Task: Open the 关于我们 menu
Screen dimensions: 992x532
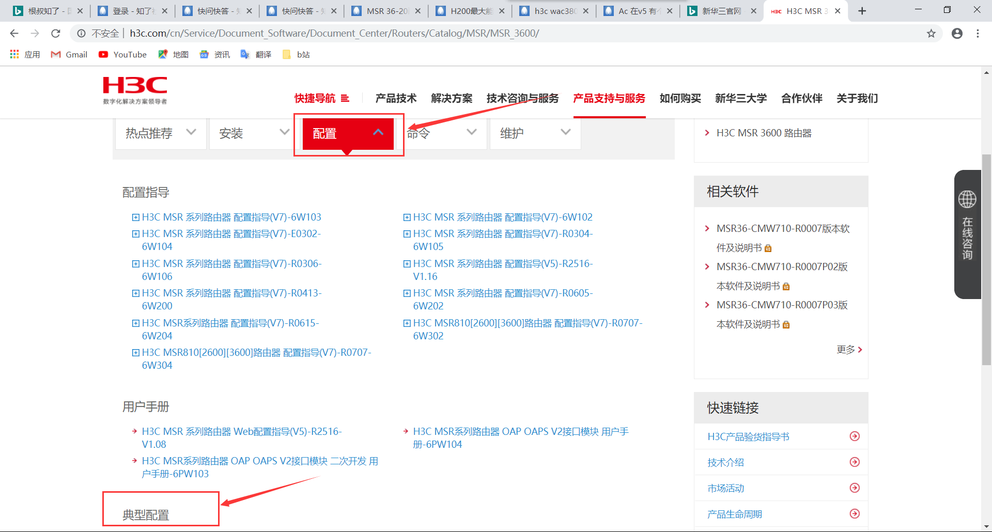Action: pos(857,98)
